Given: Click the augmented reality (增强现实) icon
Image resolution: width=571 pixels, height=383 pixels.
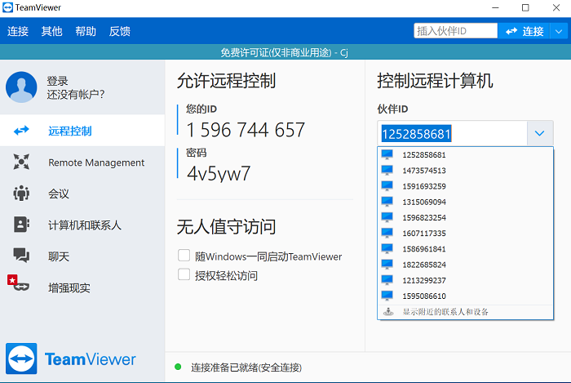Looking at the screenshot, I should click(x=20, y=287).
